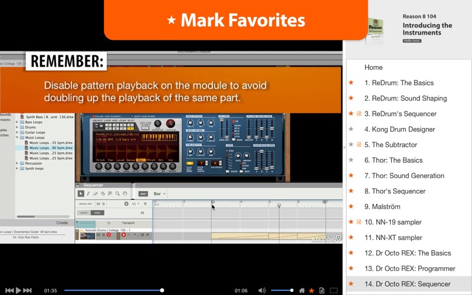Select loop slot 1 on Dr Octo REX
The height and width of the screenshot is (295, 472).
[x=109, y=124]
